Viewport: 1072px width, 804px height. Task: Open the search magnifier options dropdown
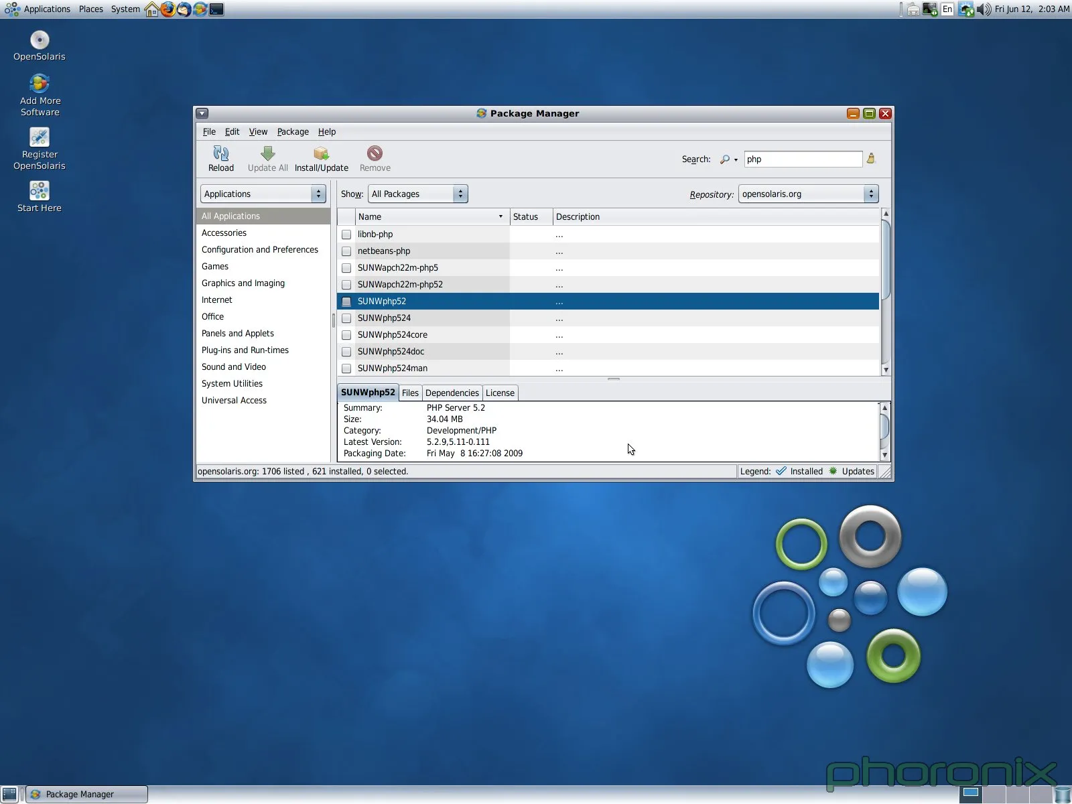728,159
